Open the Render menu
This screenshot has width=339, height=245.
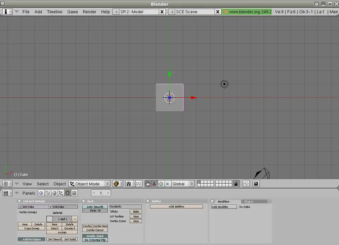[x=89, y=12]
